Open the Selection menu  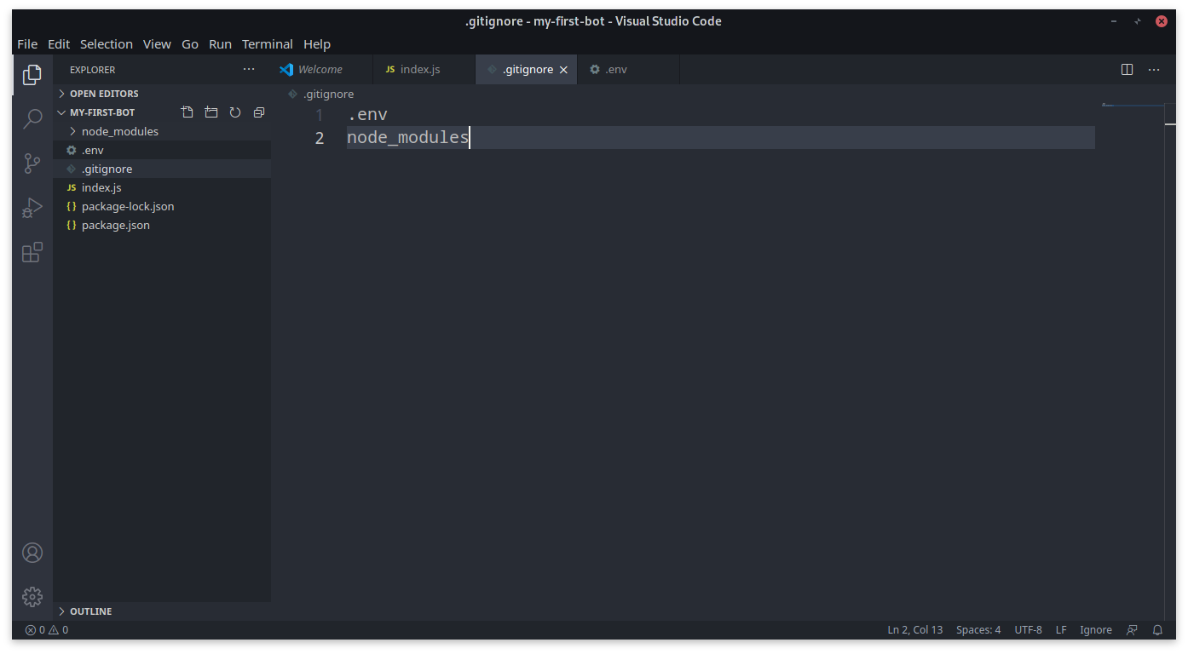[x=107, y=44]
